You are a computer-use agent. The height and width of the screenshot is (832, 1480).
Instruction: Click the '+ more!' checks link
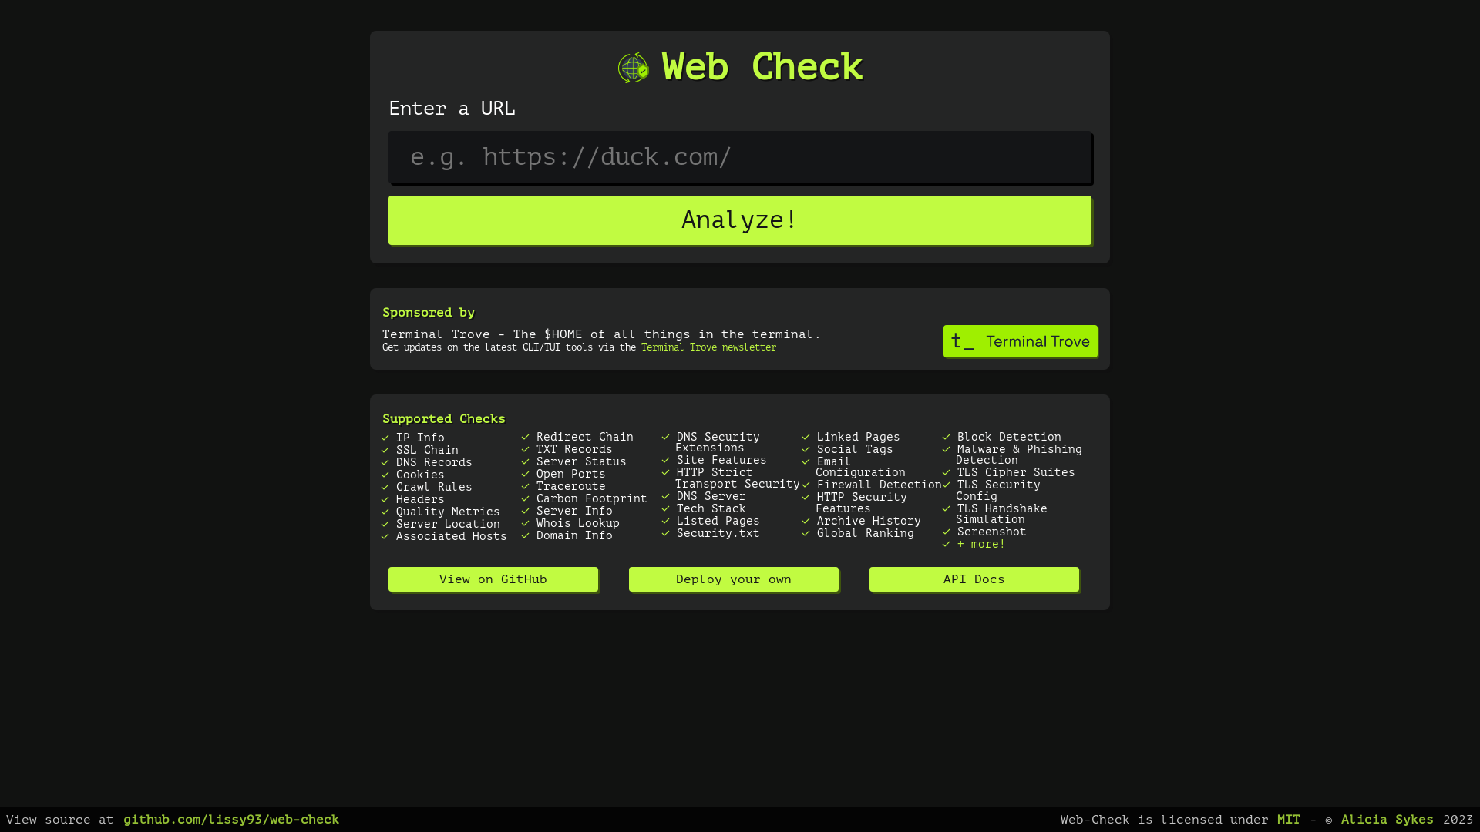[x=981, y=544]
